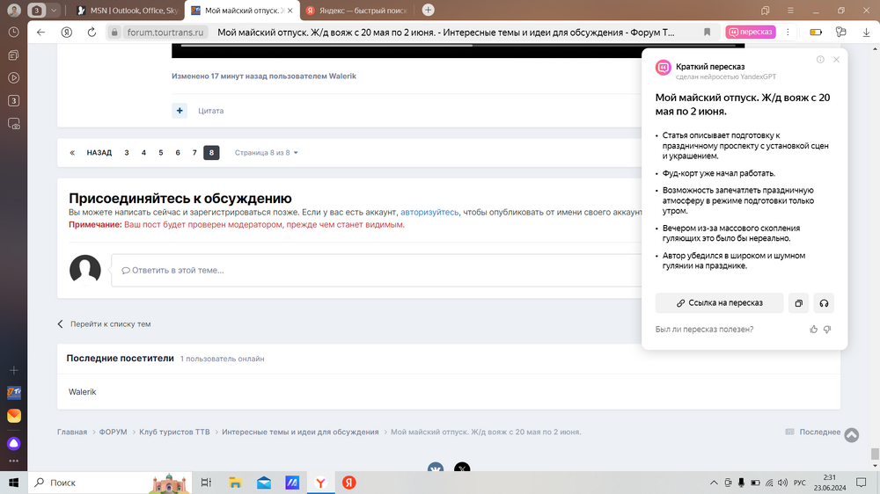
Task: Open the info icon in summary panel
Action: [820, 60]
